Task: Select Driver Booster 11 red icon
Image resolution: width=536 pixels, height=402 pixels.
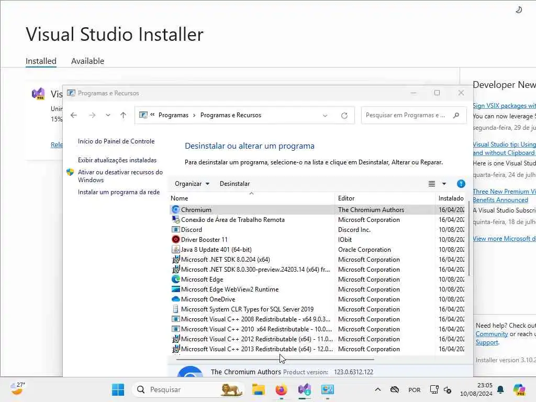Action: (176, 240)
